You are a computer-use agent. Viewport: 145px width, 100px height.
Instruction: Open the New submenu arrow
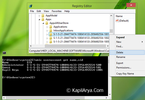click(142, 42)
